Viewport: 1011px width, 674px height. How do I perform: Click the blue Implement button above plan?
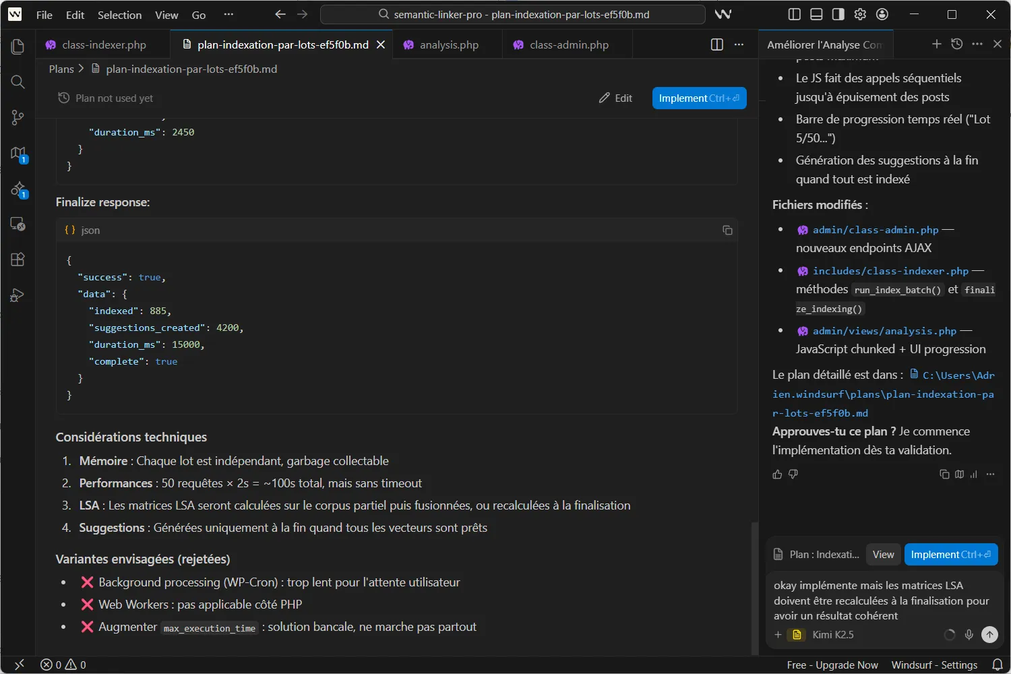699,98
